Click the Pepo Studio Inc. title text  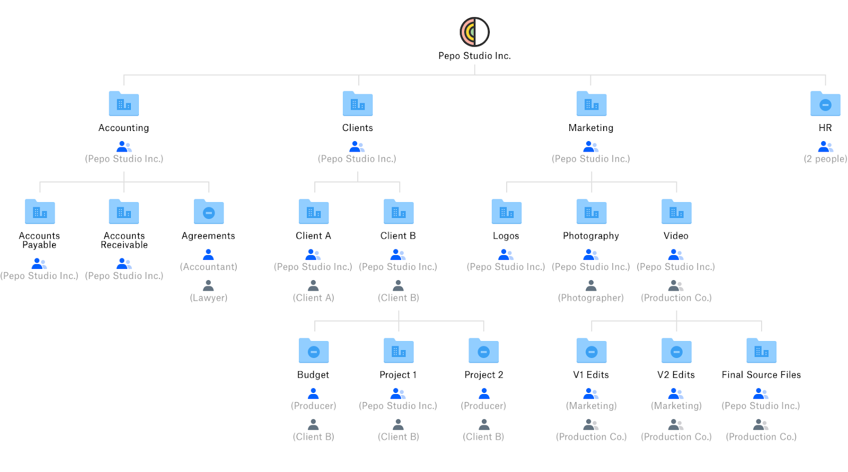click(x=474, y=56)
